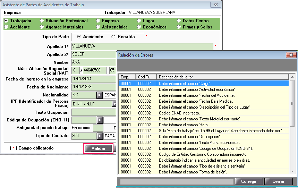This screenshot has height=188, width=298.
Task: Click the Descripción del error column header
Action: point(223,77)
